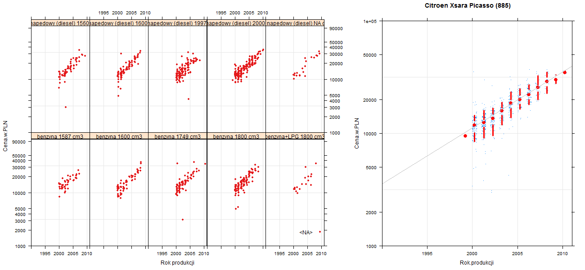
Task: Click the "(diesel) 2000" panel strip
Action: [236, 23]
